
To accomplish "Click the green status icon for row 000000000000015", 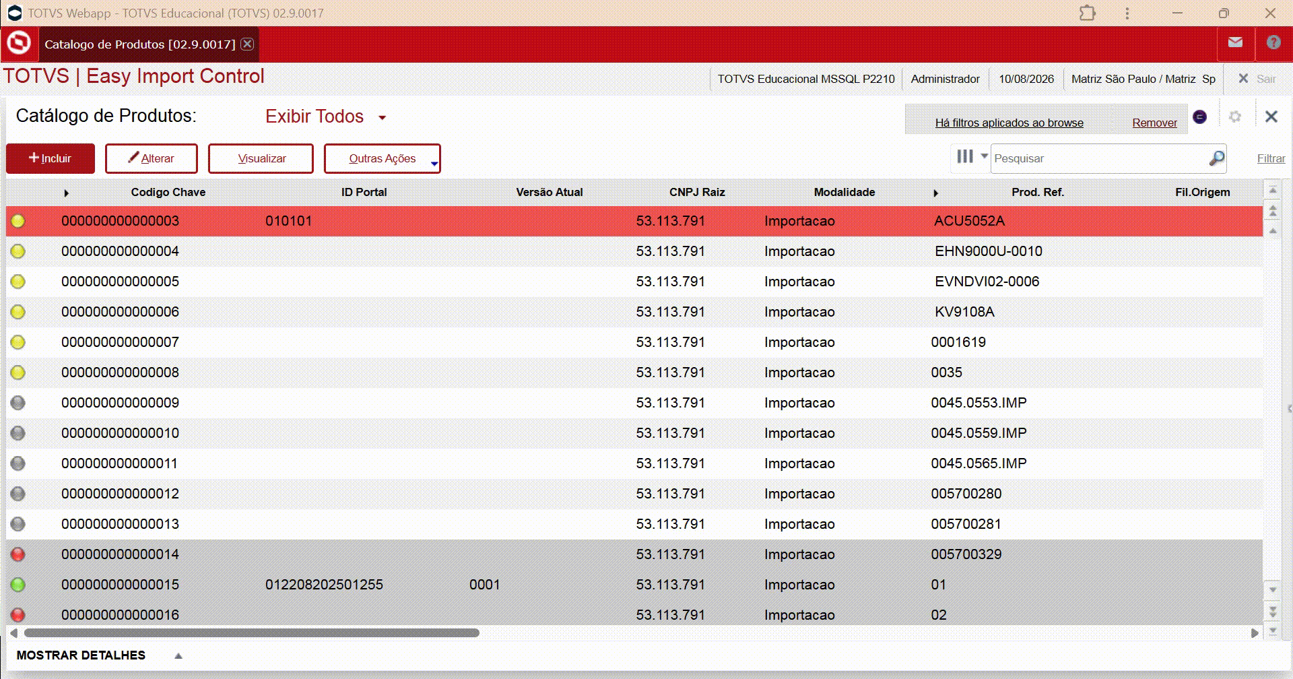I will click(x=18, y=585).
